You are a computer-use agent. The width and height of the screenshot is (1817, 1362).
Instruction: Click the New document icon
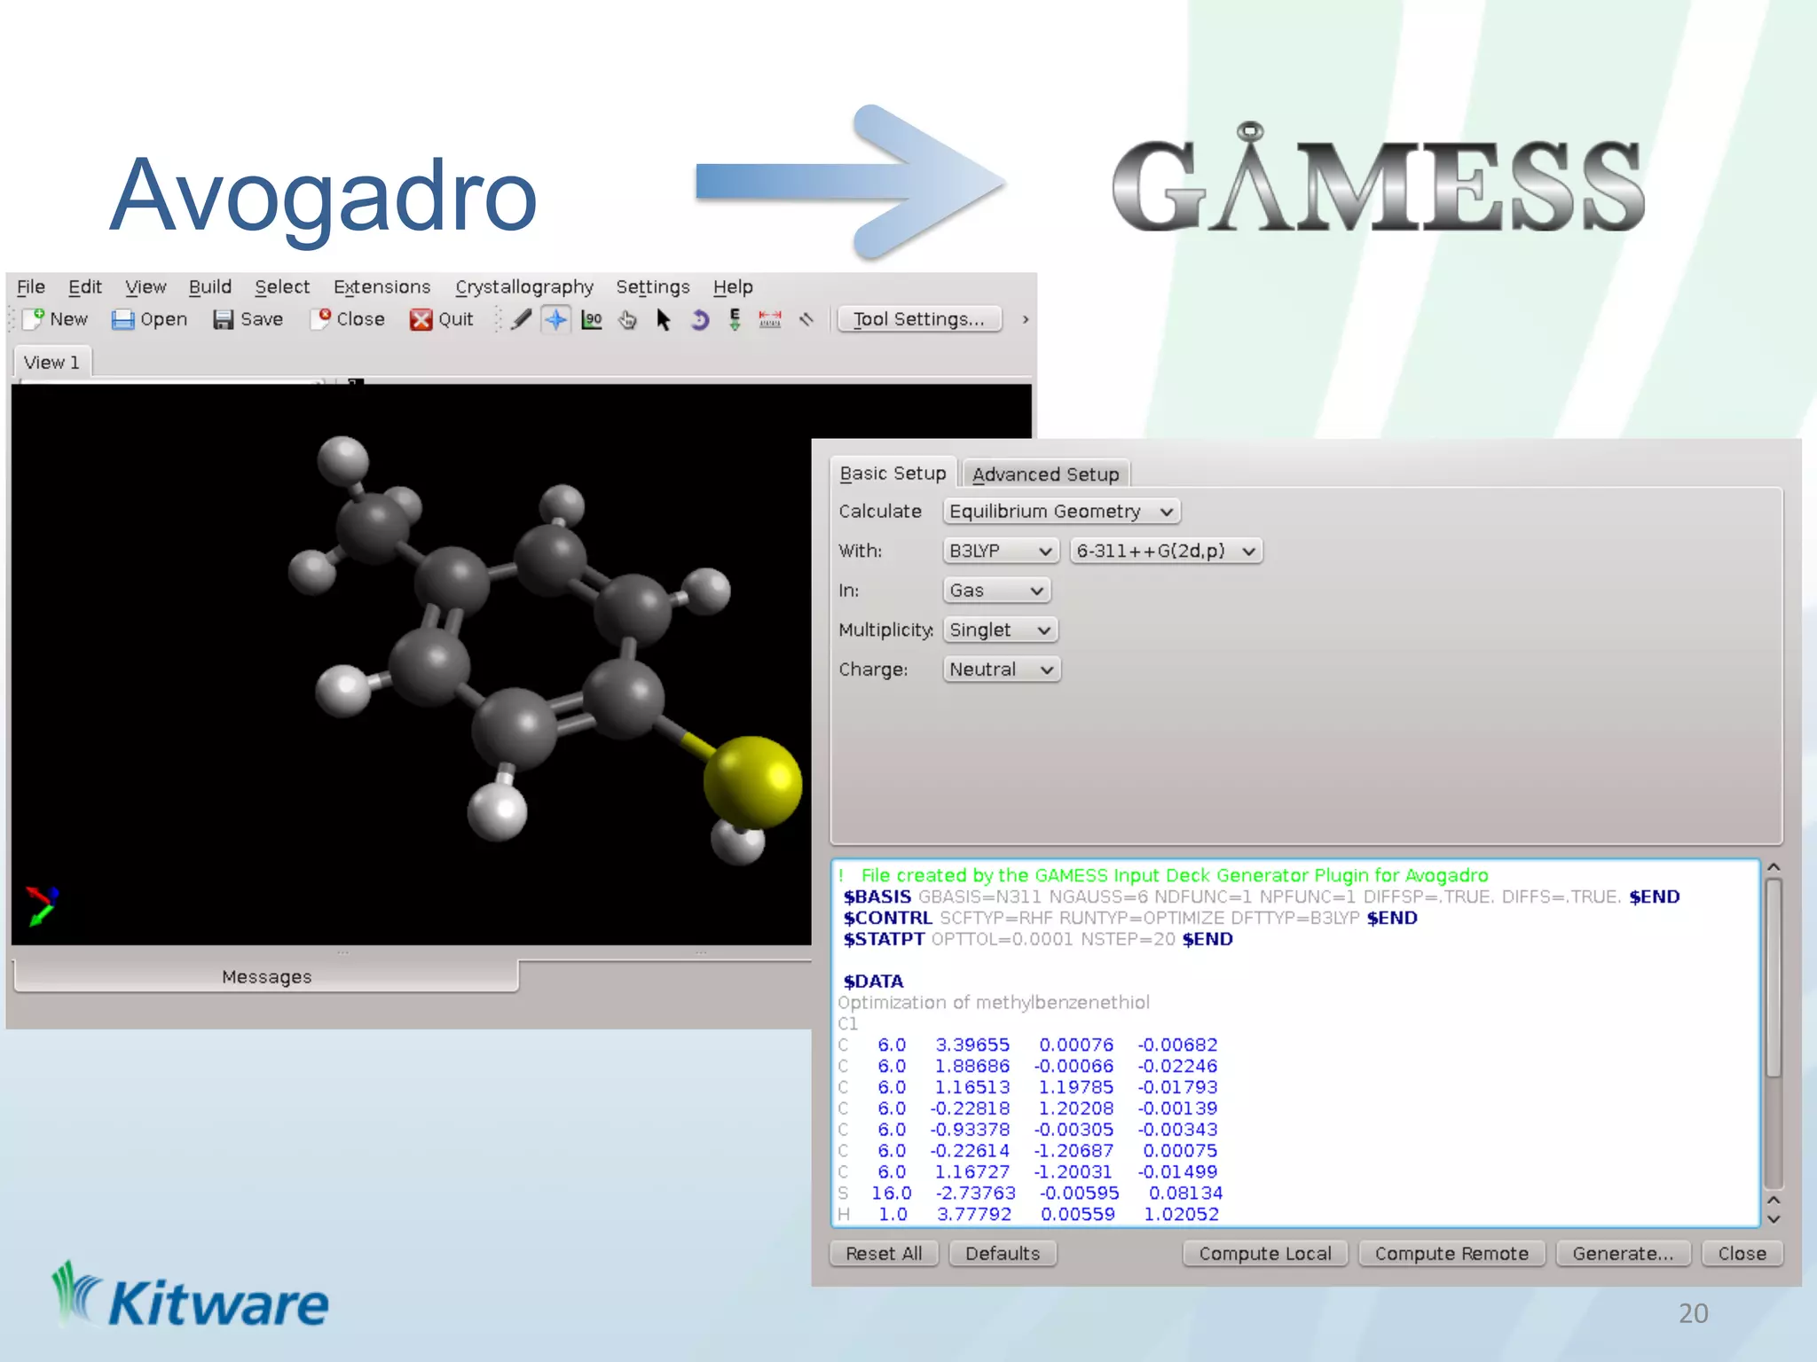34,319
